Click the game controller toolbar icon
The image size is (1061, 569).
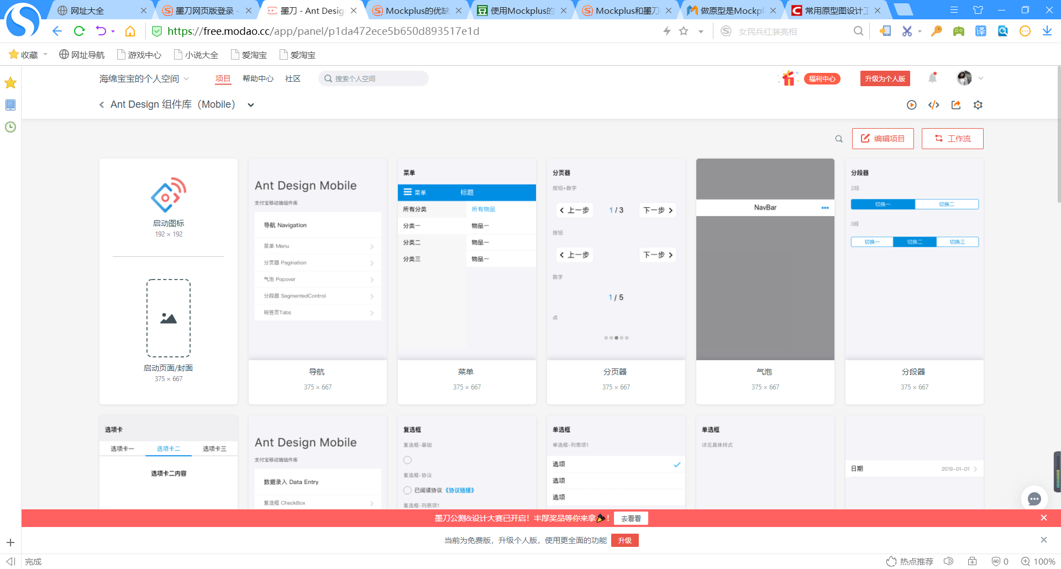[959, 31]
